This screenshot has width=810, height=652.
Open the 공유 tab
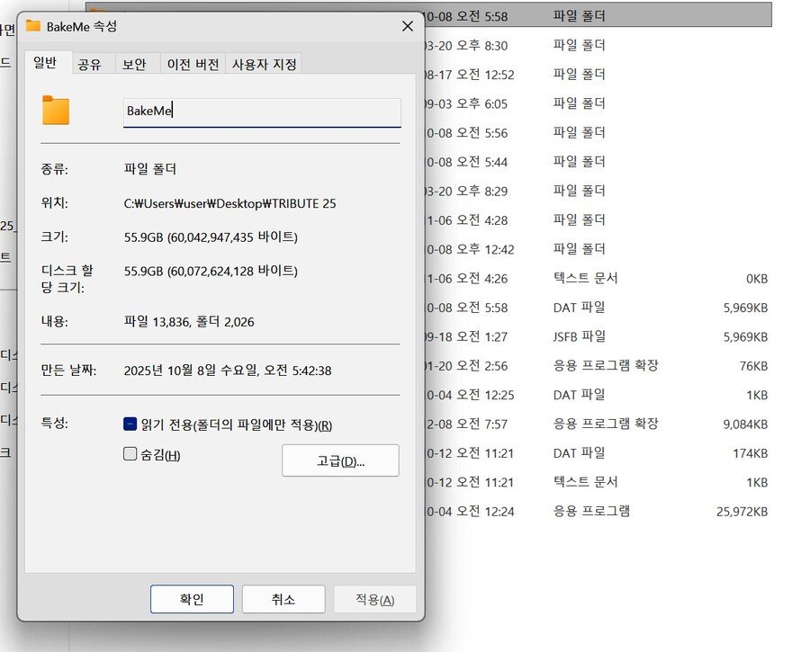(x=90, y=64)
